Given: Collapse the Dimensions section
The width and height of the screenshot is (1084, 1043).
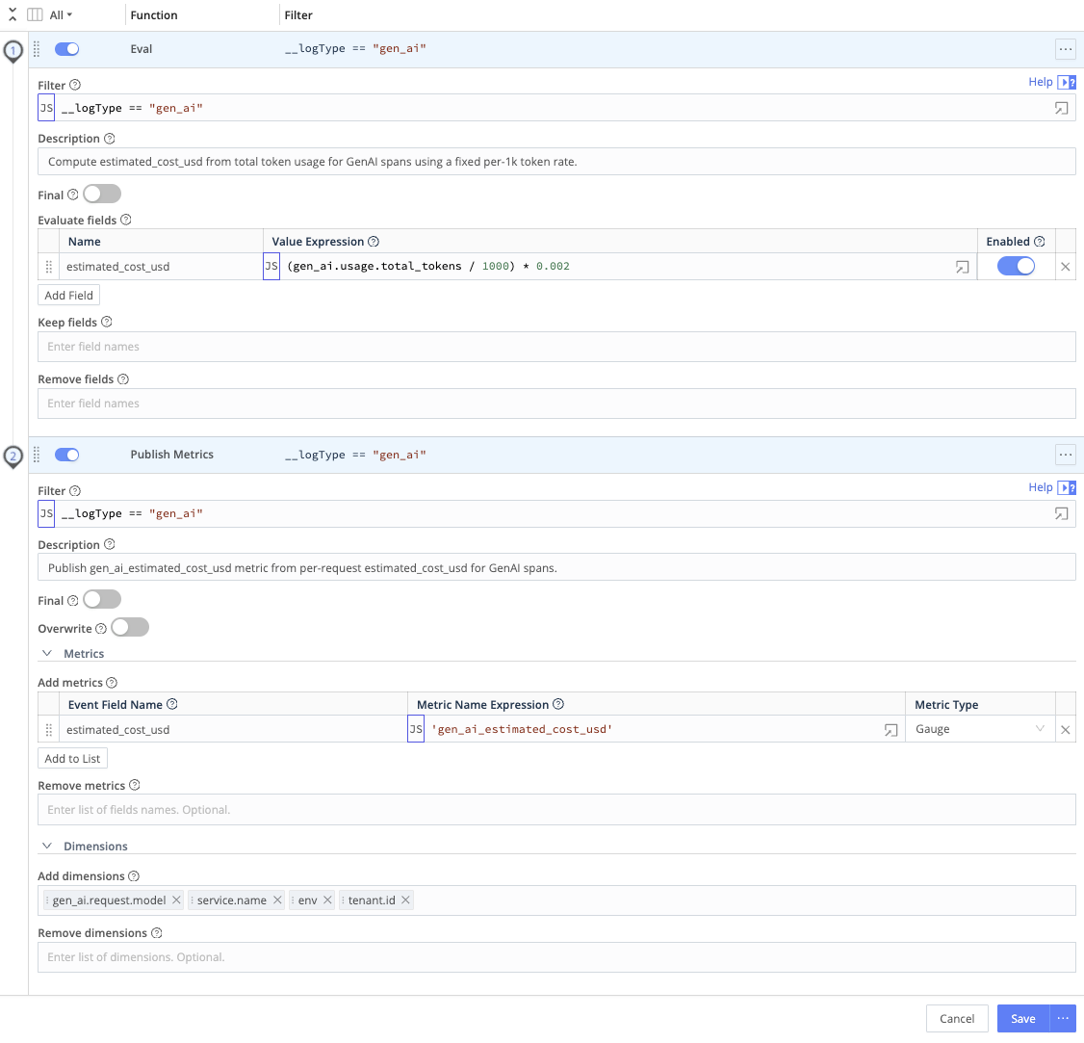Looking at the screenshot, I should pos(46,846).
